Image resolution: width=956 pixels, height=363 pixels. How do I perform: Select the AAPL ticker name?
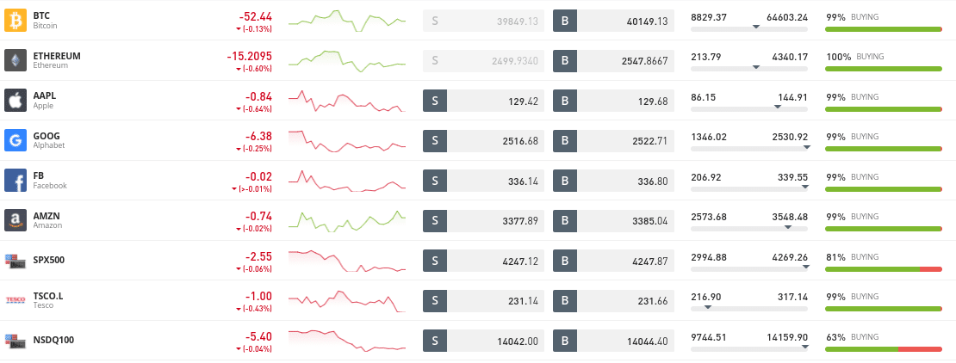45,95
